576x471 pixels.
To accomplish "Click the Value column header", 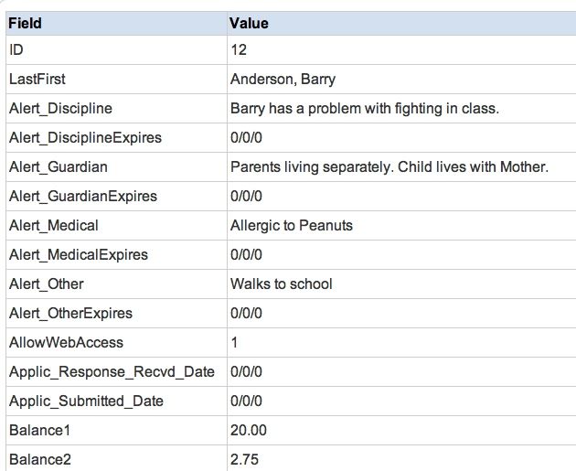I will point(249,24).
